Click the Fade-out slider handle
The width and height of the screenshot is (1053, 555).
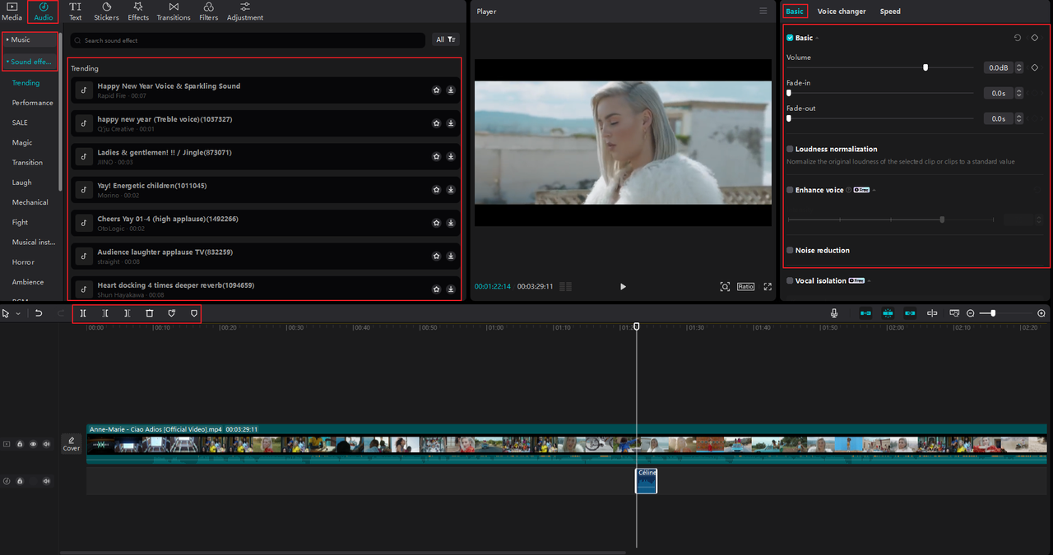(789, 118)
